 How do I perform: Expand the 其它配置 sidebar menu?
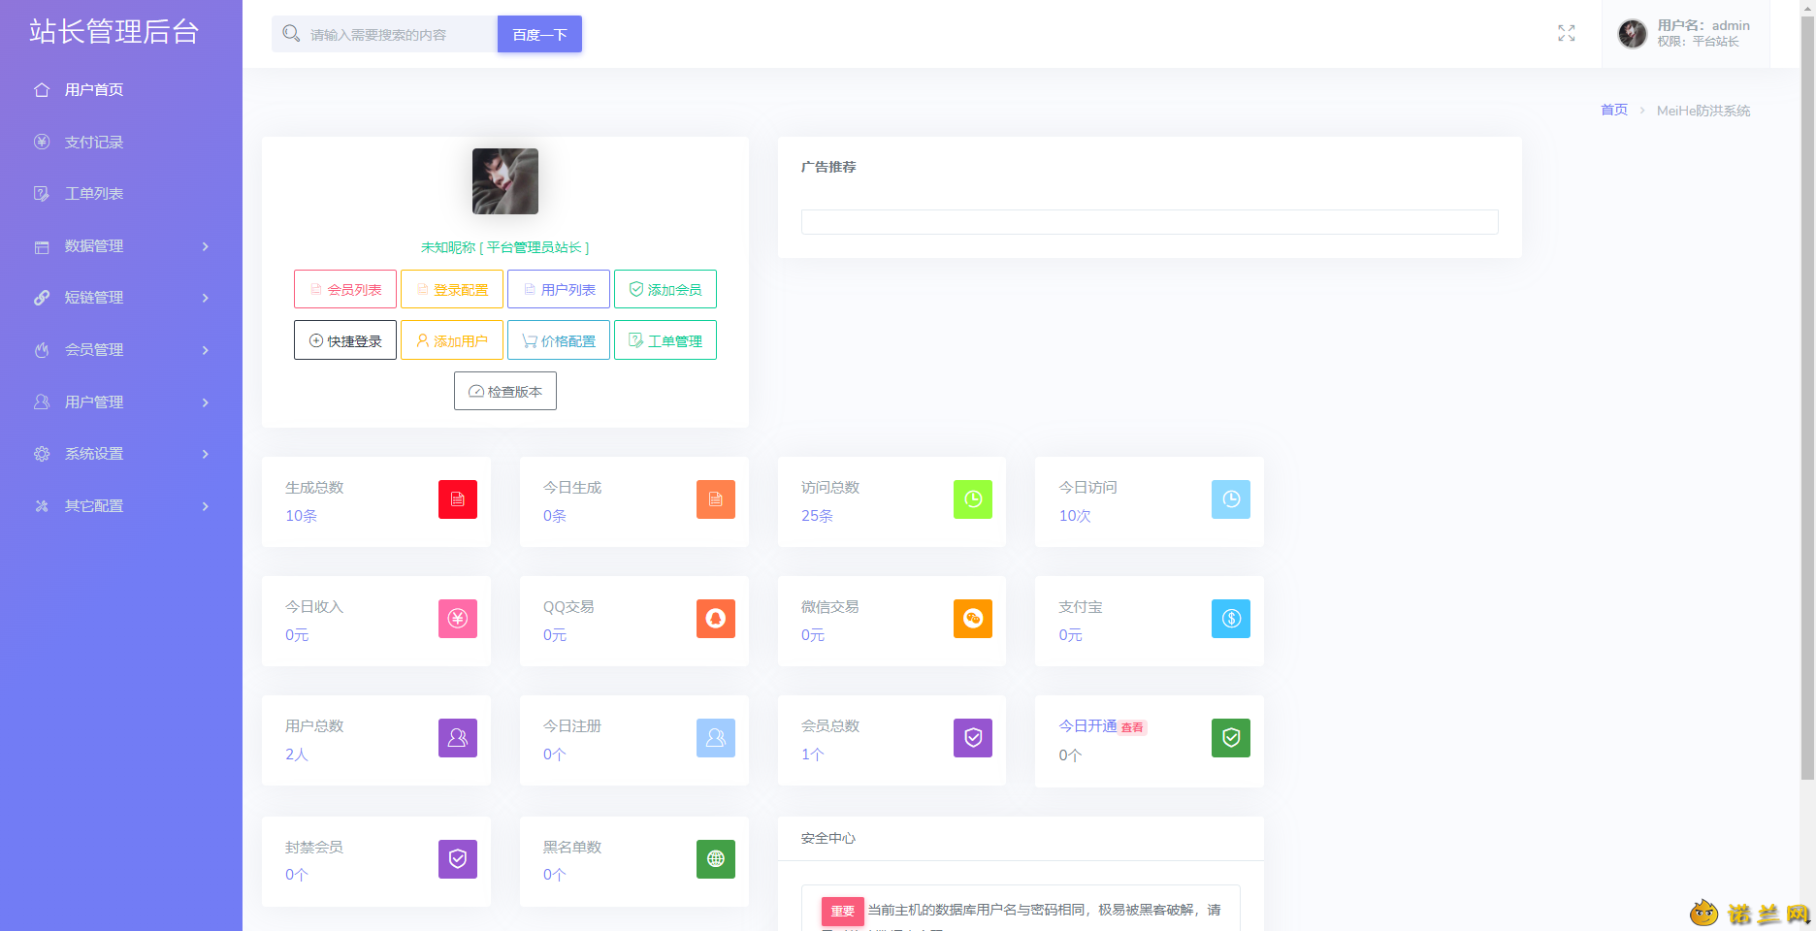coord(121,506)
